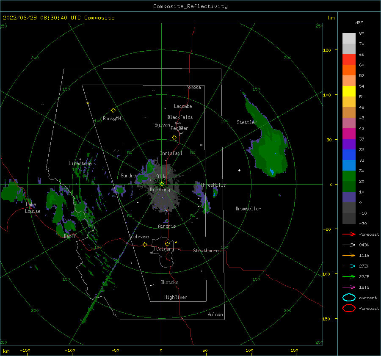Click the Stettler town label

click(x=247, y=122)
